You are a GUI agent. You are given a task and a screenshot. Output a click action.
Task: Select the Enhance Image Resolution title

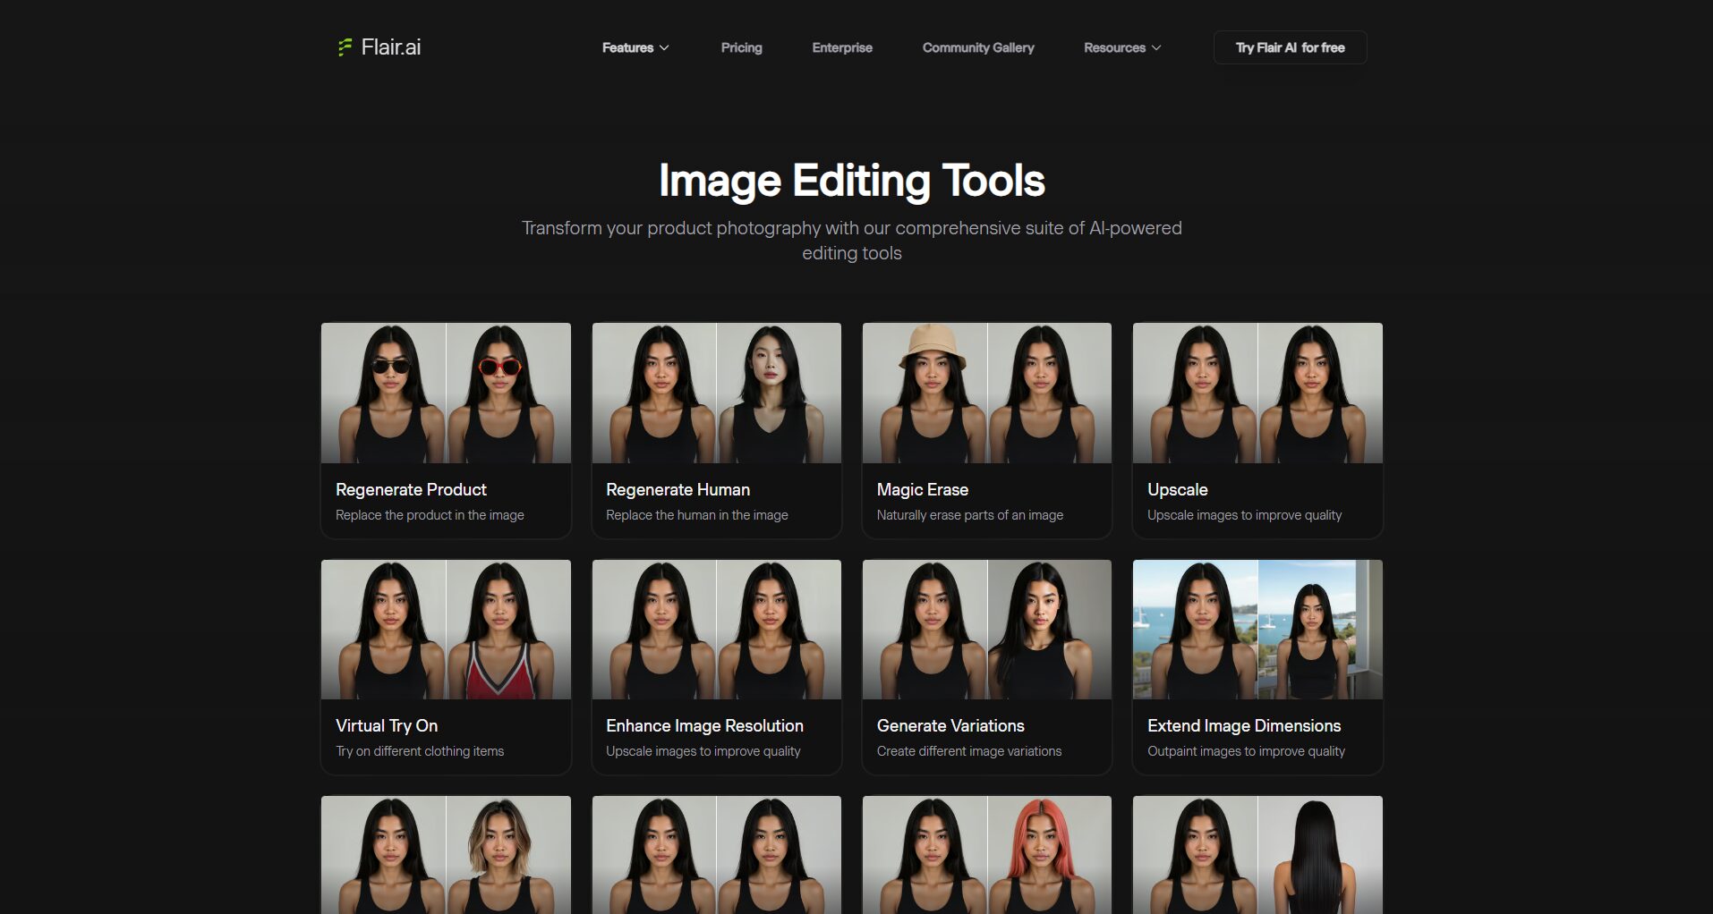(x=704, y=725)
